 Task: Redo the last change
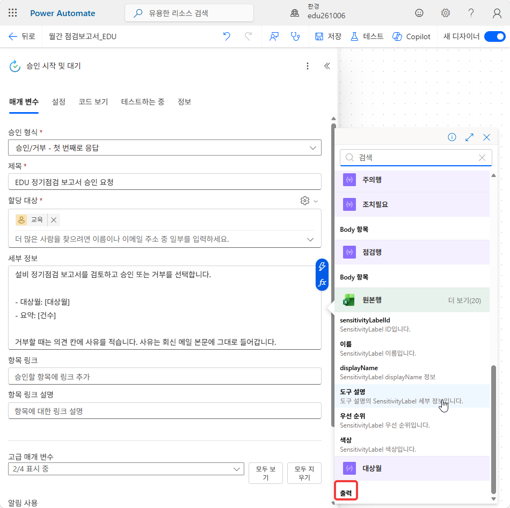[249, 36]
